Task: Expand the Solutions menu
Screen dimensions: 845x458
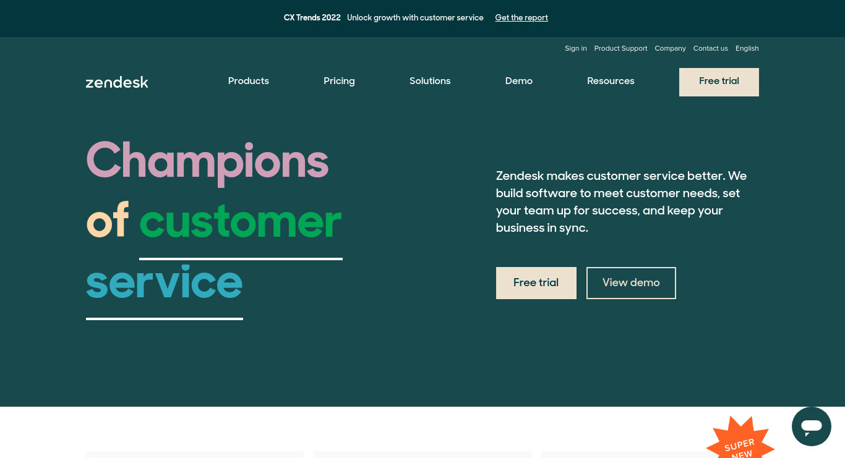Action: click(x=430, y=81)
